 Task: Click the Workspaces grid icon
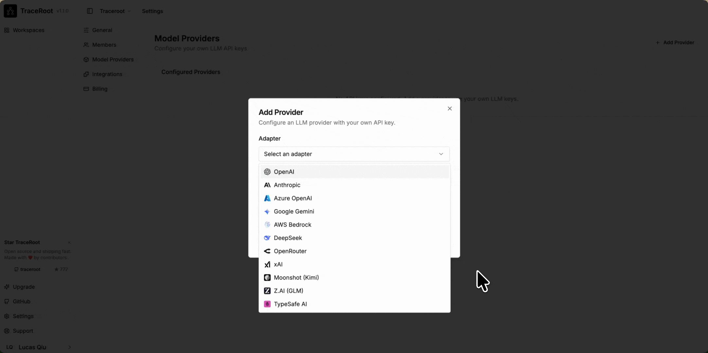(x=7, y=30)
